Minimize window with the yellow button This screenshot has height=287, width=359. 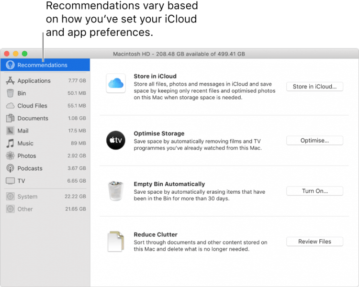click(x=16, y=54)
